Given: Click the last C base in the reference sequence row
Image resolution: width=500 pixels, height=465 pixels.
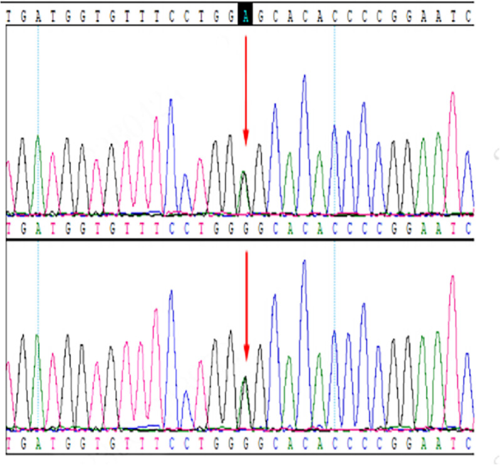Looking at the screenshot, I should (468, 16).
